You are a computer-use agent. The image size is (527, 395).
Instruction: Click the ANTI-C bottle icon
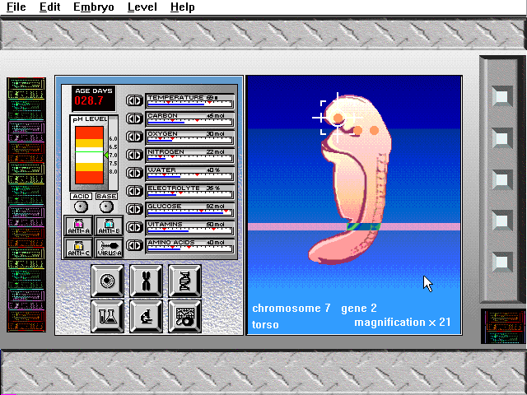79,248
